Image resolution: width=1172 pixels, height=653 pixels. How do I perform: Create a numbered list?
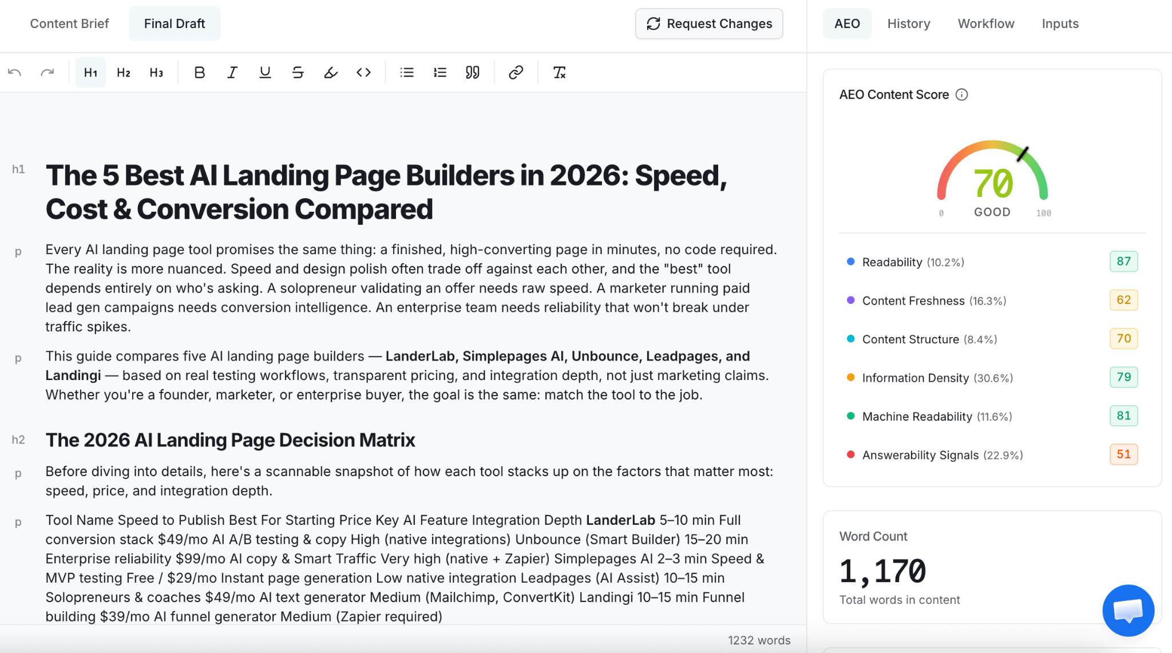(439, 73)
